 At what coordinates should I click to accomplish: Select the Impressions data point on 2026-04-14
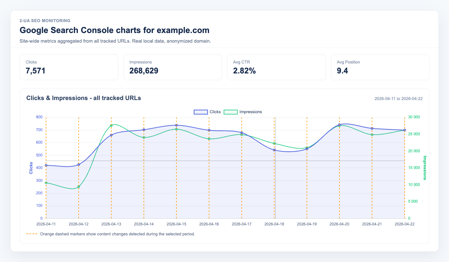(144, 138)
